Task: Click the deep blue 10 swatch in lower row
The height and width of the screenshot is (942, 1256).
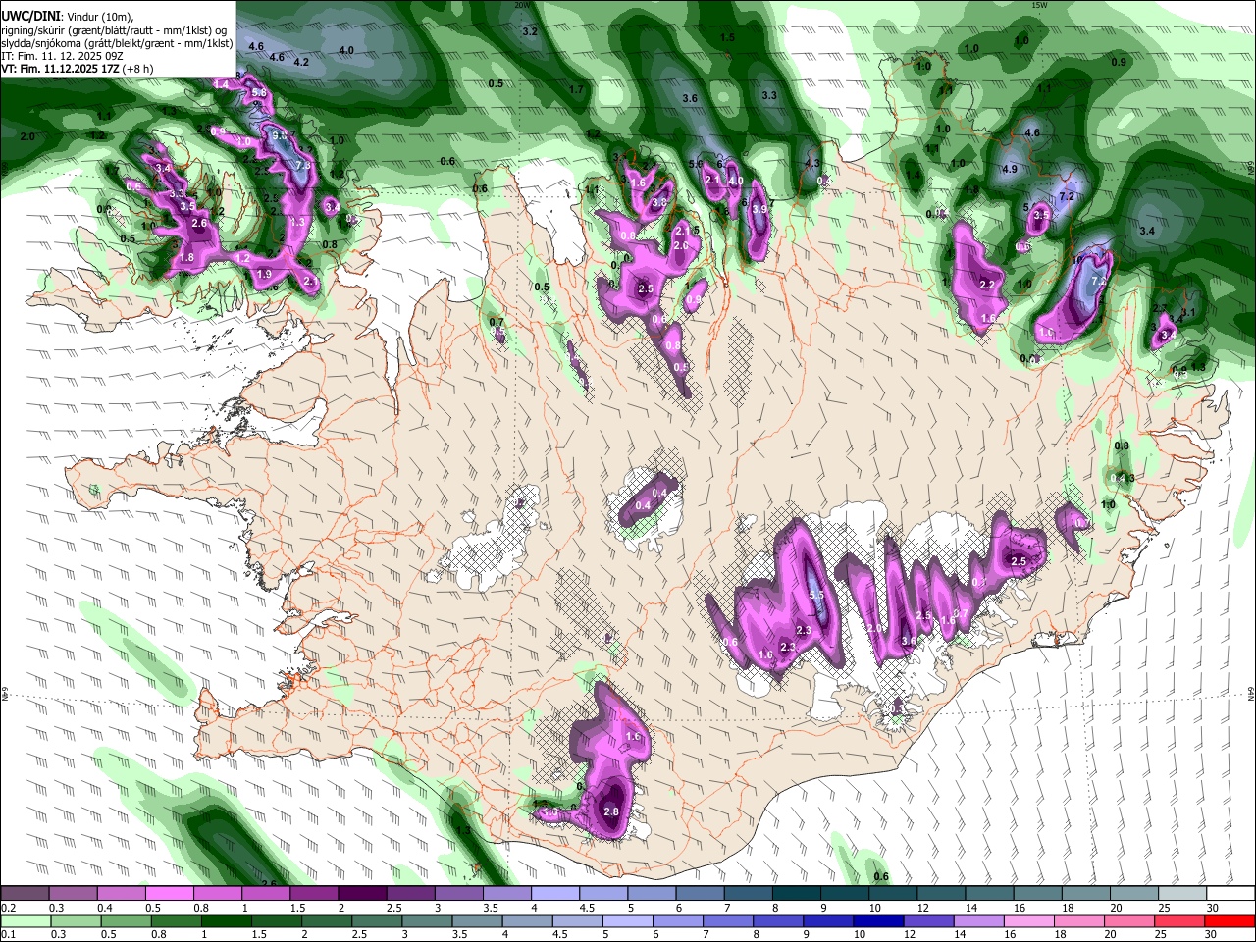Action: 876,921
